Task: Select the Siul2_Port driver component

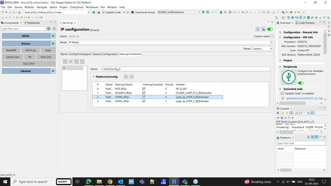Action: coord(29,64)
